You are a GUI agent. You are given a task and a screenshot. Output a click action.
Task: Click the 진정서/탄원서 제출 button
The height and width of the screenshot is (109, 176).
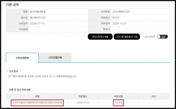pyautogui.click(x=100, y=37)
